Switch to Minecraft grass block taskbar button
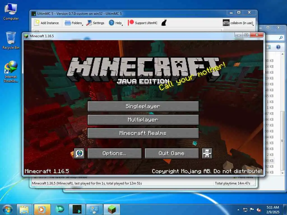Image resolution: width=287 pixels, height=215 pixels. pyautogui.click(x=112, y=209)
